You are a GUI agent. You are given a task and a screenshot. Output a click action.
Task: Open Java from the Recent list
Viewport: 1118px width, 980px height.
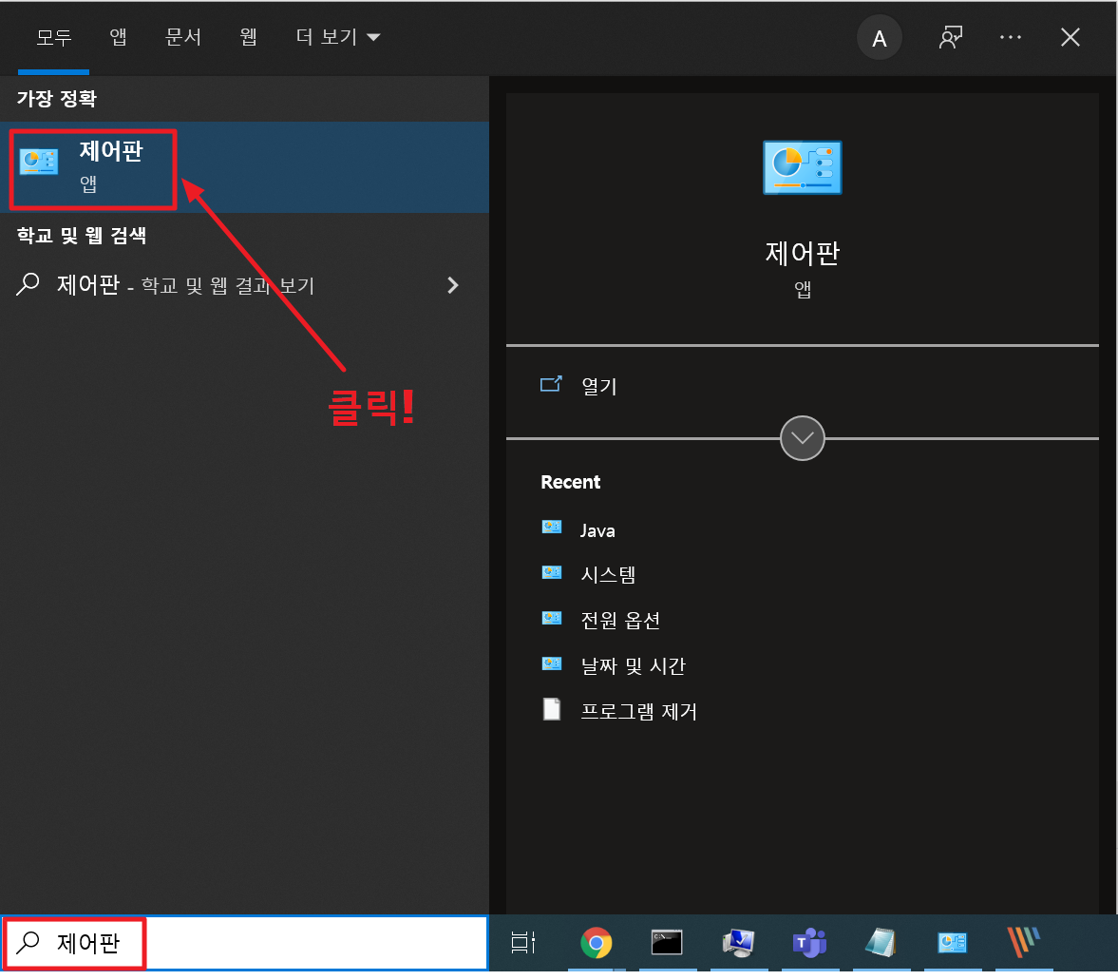pos(597,529)
